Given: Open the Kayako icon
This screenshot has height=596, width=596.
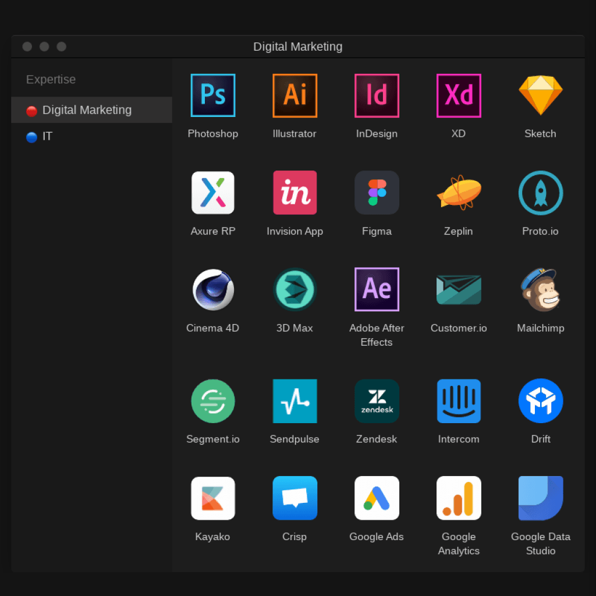Looking at the screenshot, I should 213,498.
